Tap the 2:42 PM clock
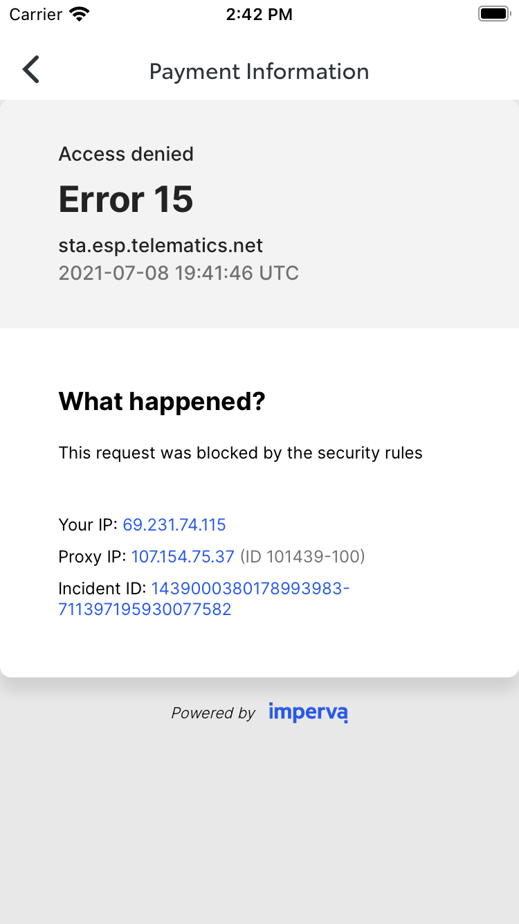Image resolution: width=519 pixels, height=924 pixels. pos(259,15)
